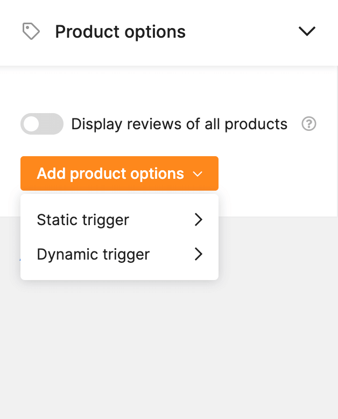This screenshot has height=419, width=338.
Task: Click the Product options heading text
Action: pyautogui.click(x=120, y=32)
